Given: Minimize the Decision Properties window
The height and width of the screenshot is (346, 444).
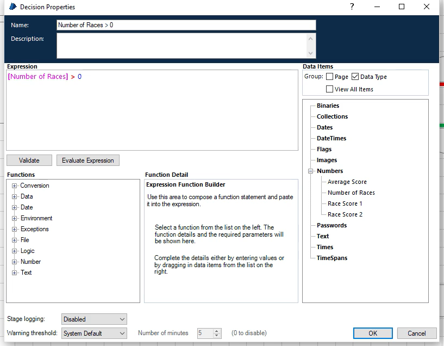Looking at the screenshot, I should click(377, 7).
